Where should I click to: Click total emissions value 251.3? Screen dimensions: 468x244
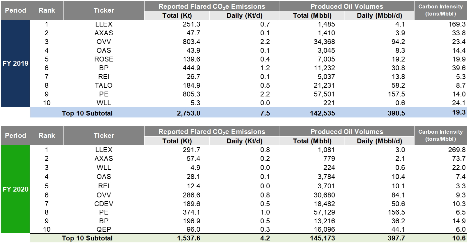tap(192, 24)
